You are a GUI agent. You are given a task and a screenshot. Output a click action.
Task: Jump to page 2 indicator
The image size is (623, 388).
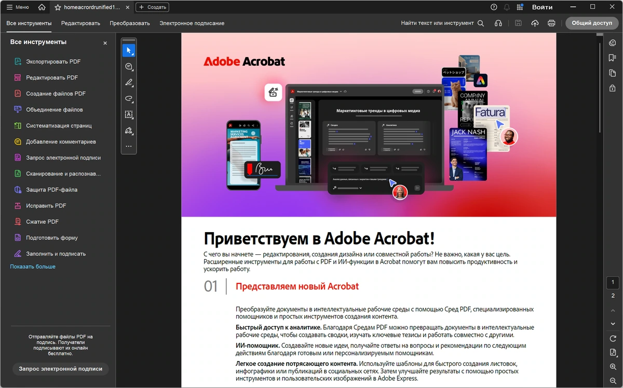(x=613, y=296)
